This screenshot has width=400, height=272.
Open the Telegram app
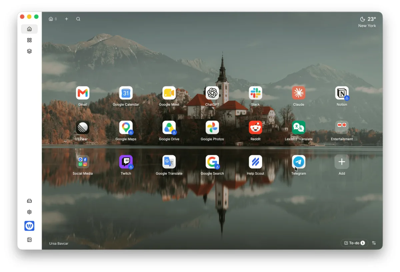pos(299,162)
